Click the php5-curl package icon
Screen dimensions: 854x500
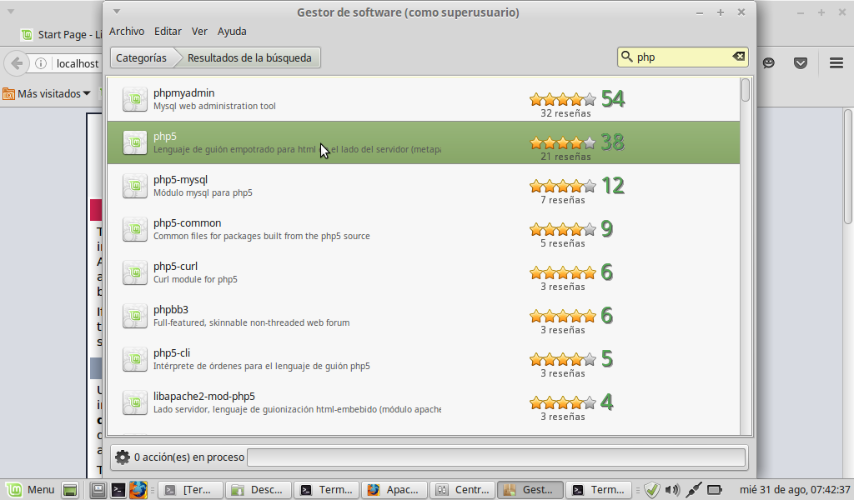point(135,272)
